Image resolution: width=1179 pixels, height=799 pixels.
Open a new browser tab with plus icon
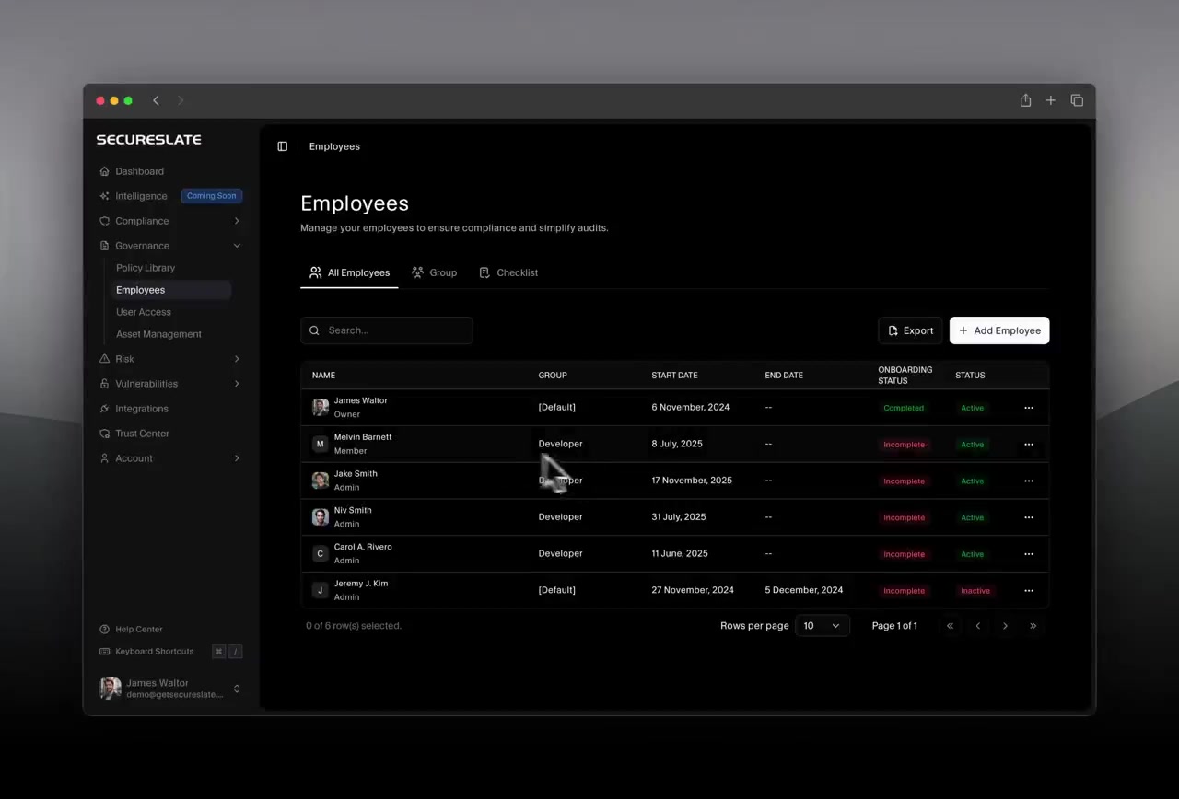click(1051, 100)
